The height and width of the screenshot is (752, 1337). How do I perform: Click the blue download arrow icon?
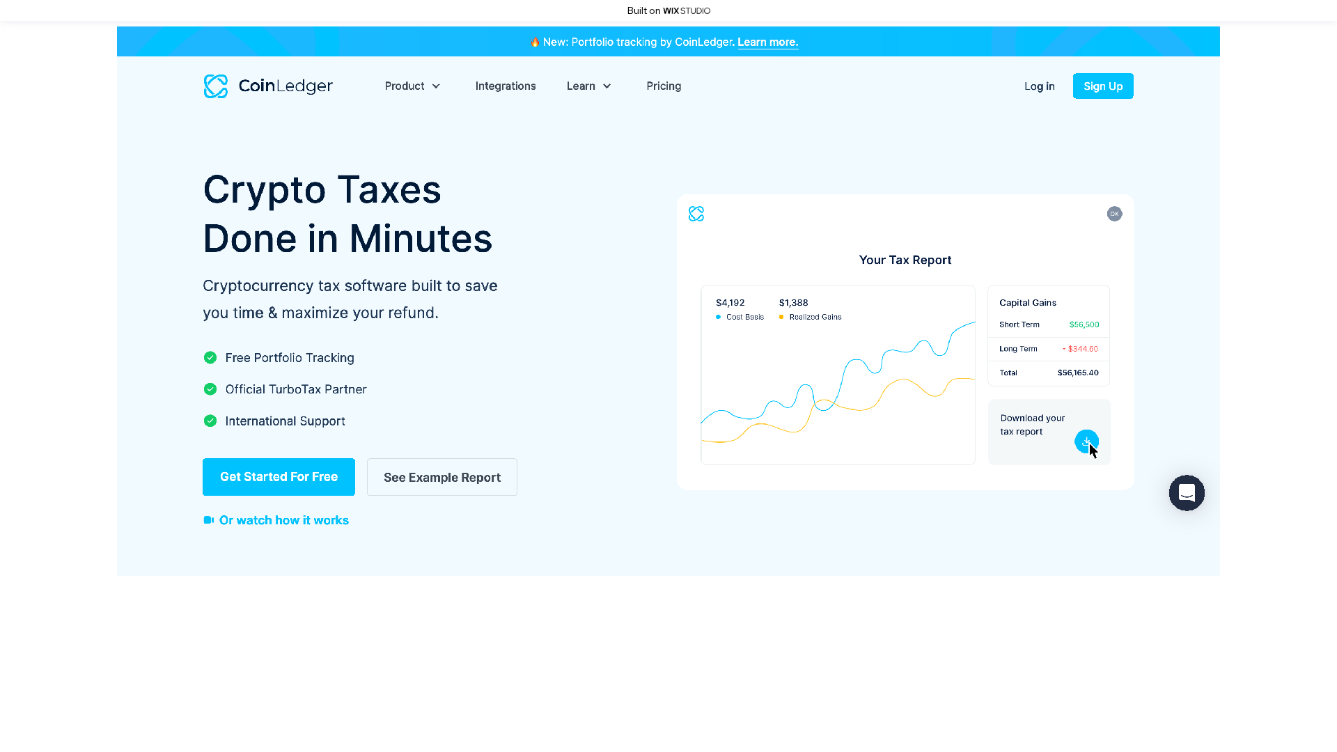tap(1086, 441)
